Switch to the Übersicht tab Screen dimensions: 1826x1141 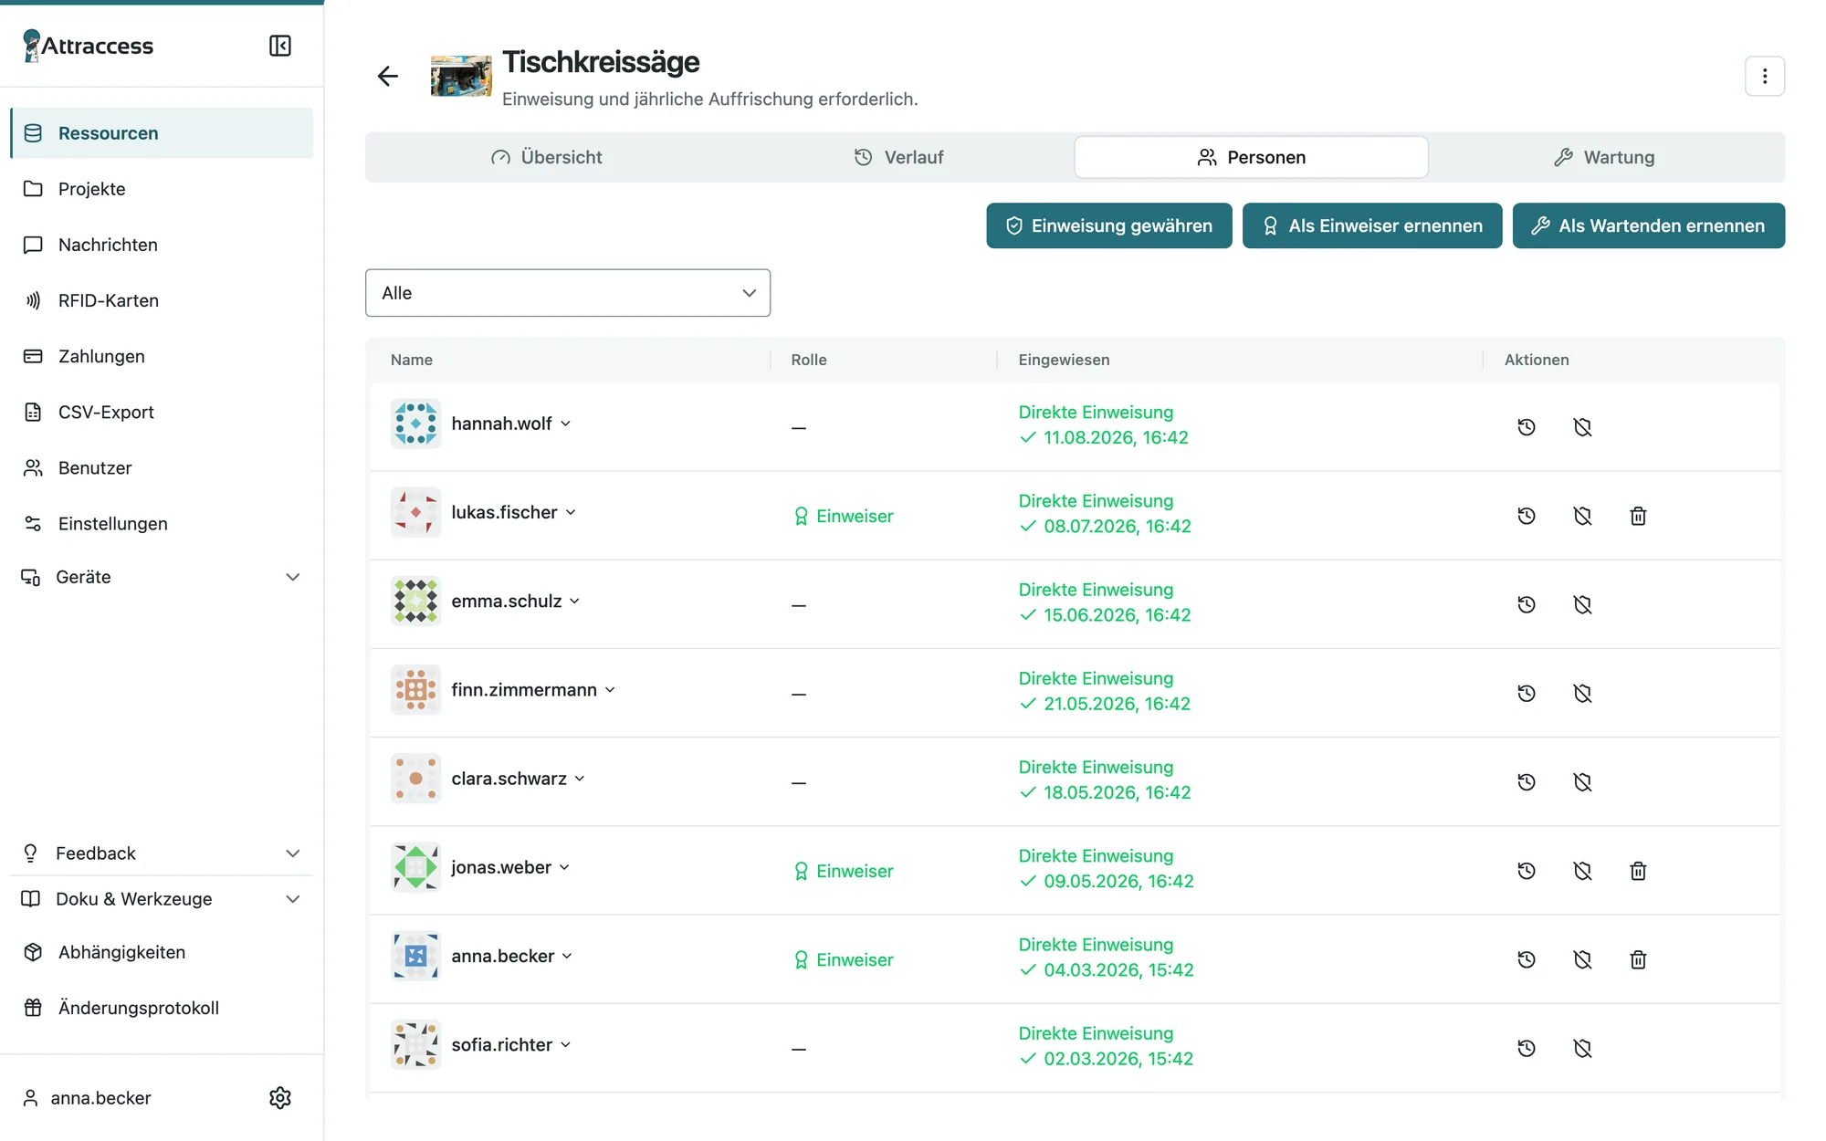pos(546,157)
